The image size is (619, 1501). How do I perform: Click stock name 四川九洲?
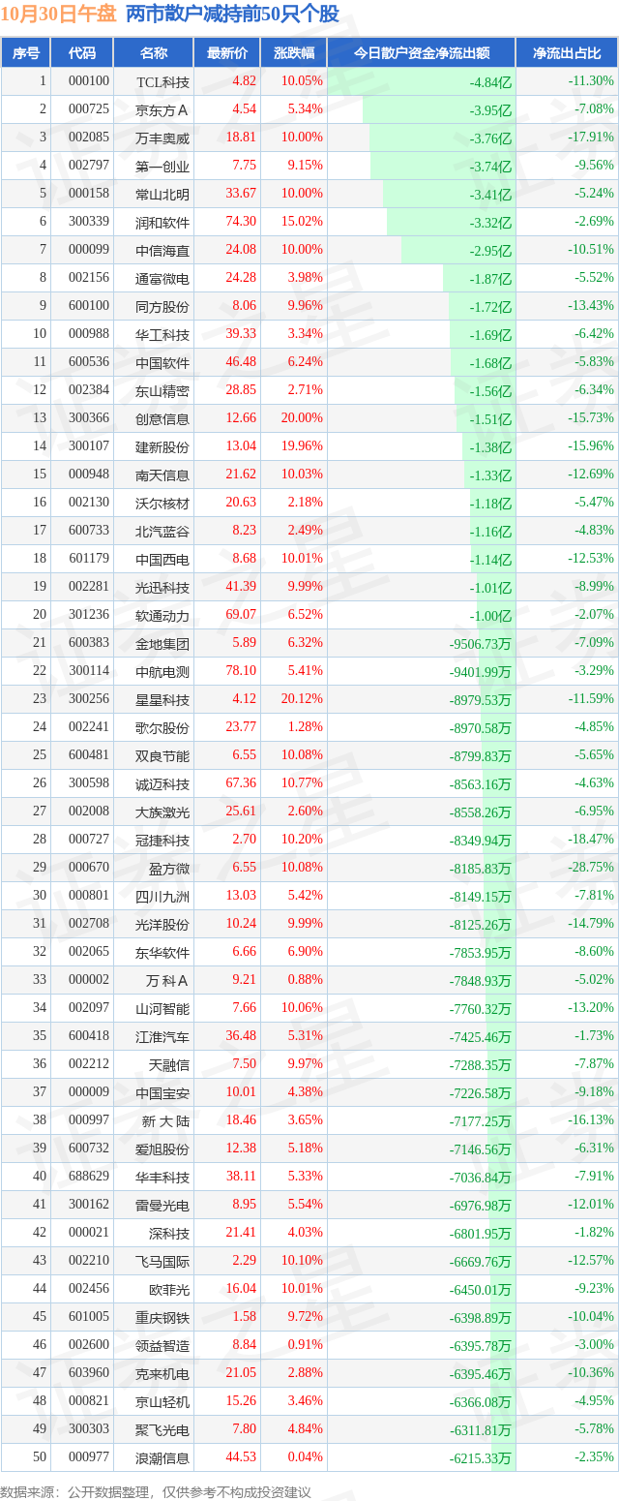pos(162,896)
